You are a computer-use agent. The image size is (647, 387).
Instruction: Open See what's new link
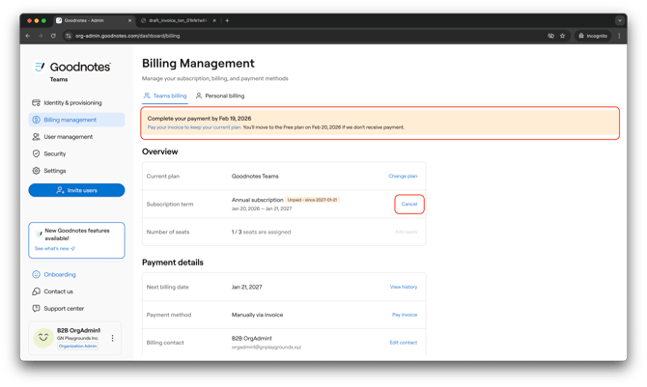54,249
